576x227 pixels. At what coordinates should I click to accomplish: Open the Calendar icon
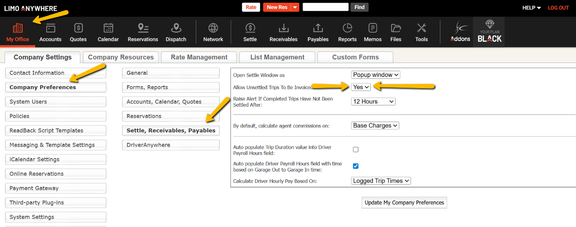click(x=108, y=28)
